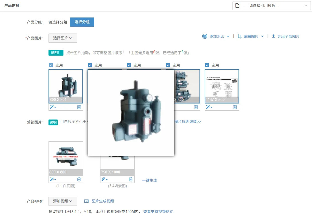Expand the 编辑图片 chevron
The width and height of the screenshot is (312, 217).
tap(262, 36)
